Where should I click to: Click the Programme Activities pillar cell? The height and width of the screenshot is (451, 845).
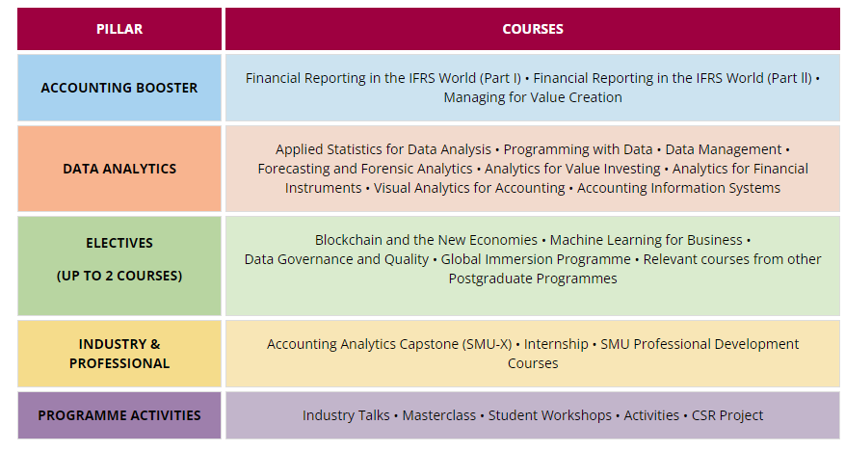119,415
